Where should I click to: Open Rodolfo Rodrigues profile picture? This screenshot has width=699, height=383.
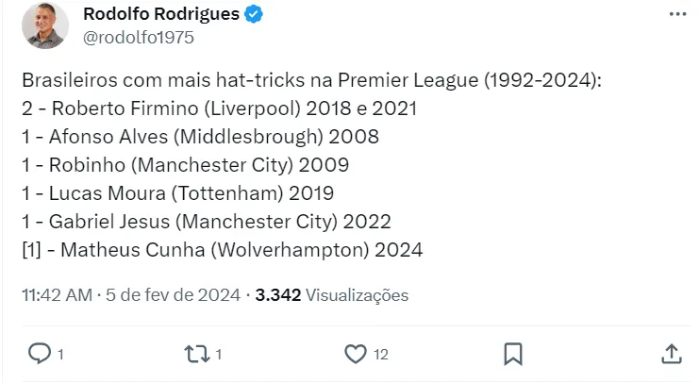pyautogui.click(x=45, y=25)
